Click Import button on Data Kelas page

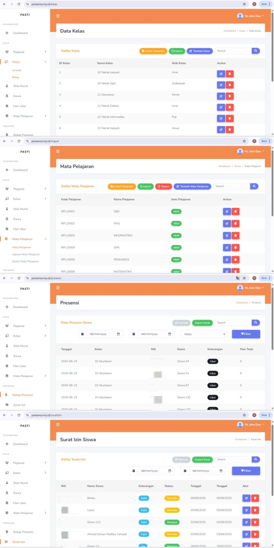coord(177,51)
